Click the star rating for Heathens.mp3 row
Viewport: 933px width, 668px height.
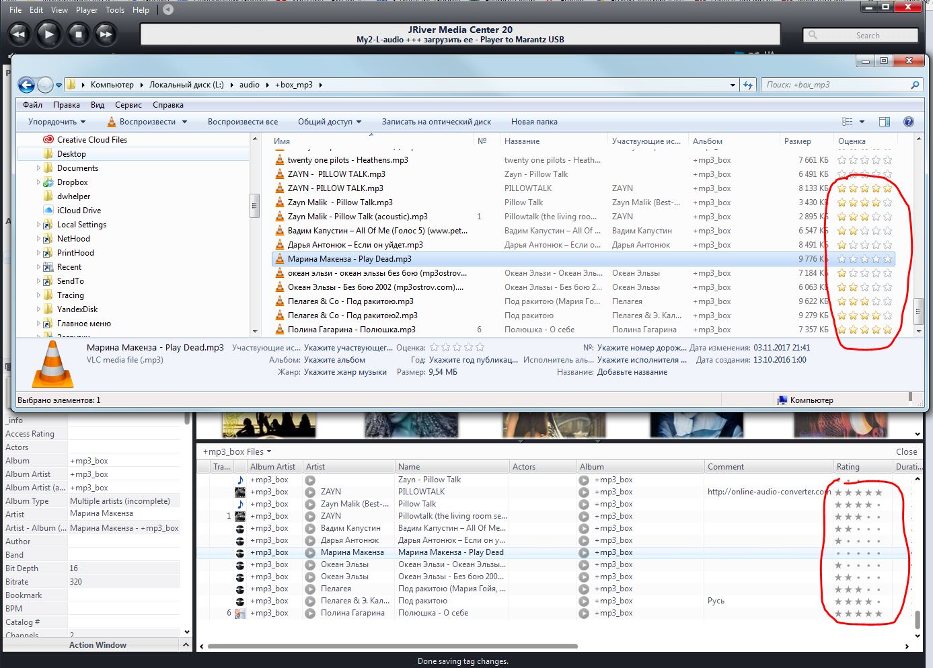click(x=864, y=160)
